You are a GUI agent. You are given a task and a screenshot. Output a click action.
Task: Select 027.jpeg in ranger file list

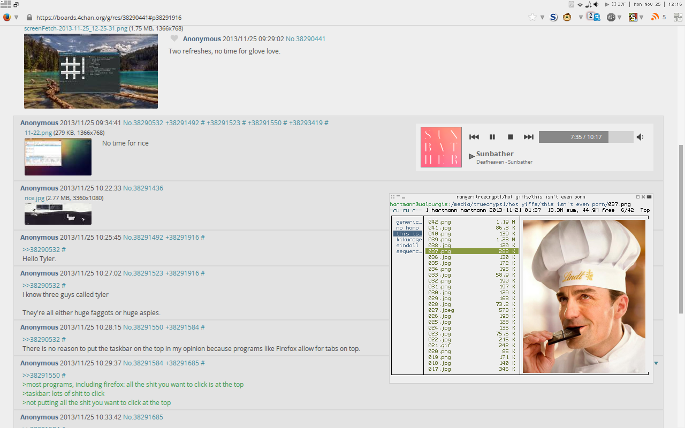click(471, 310)
